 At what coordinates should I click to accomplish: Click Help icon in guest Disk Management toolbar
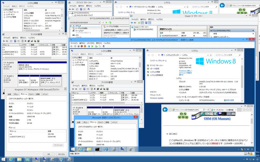[84, 89]
